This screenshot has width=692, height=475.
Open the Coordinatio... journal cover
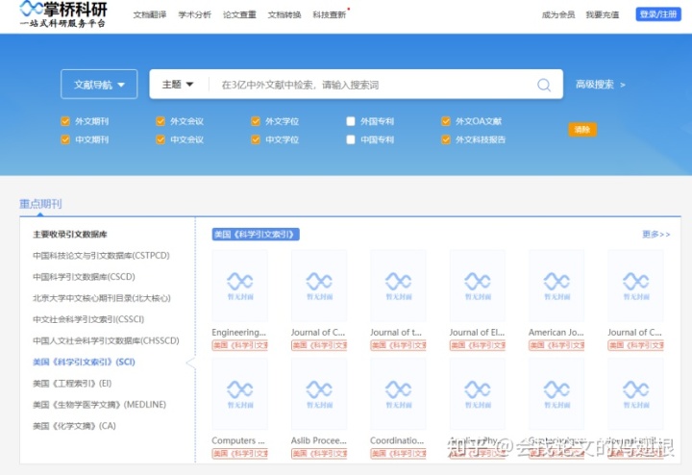coord(398,394)
